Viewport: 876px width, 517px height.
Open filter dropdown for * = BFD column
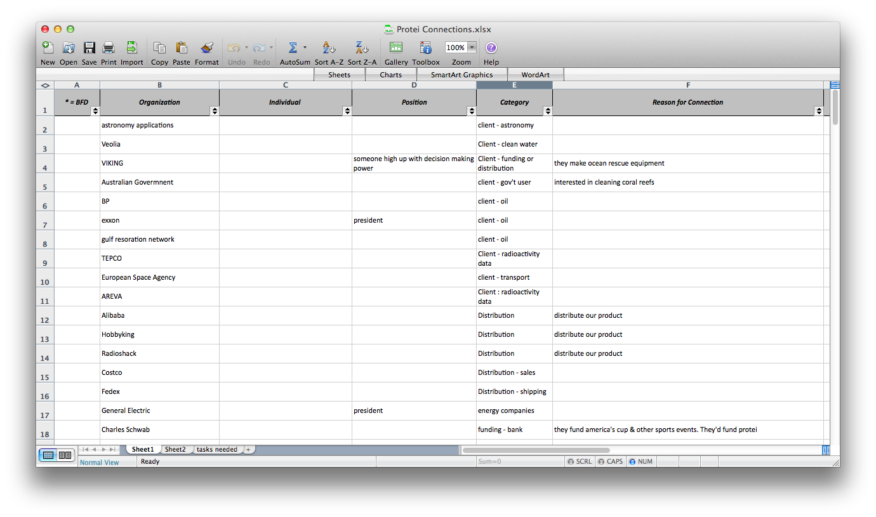click(95, 111)
